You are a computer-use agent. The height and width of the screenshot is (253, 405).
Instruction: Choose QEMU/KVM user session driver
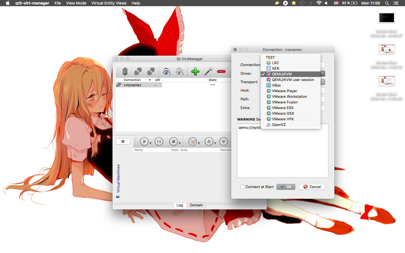point(291,80)
